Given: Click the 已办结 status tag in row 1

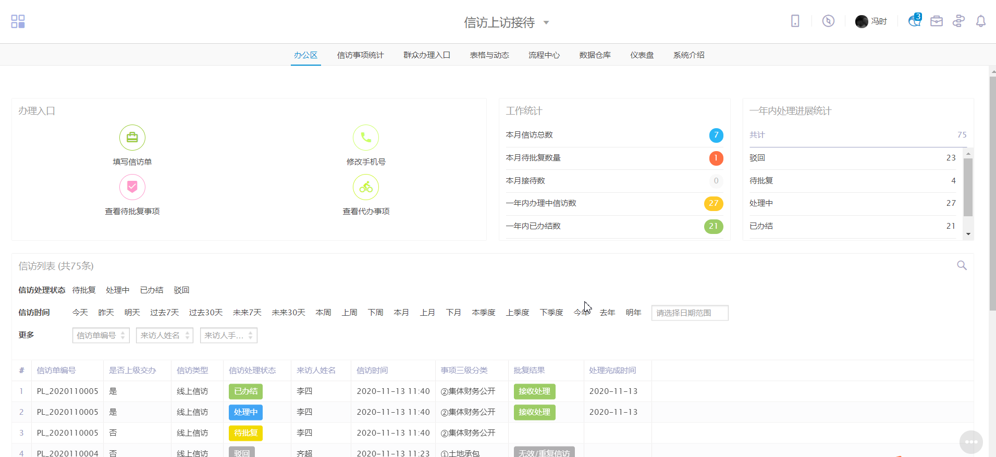Looking at the screenshot, I should pyautogui.click(x=245, y=391).
